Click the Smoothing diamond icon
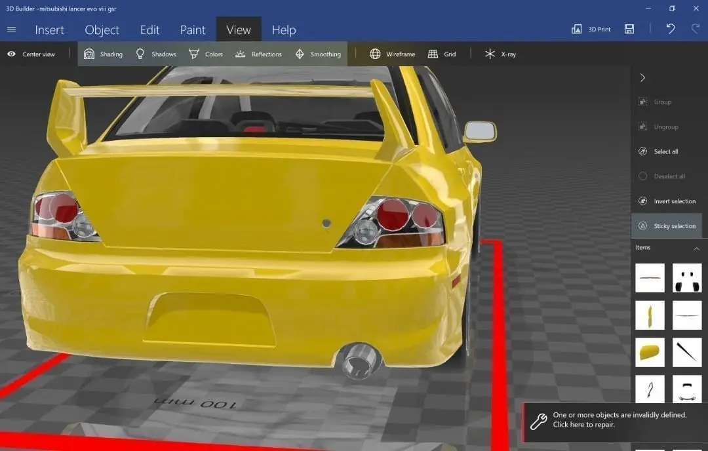 click(x=300, y=54)
